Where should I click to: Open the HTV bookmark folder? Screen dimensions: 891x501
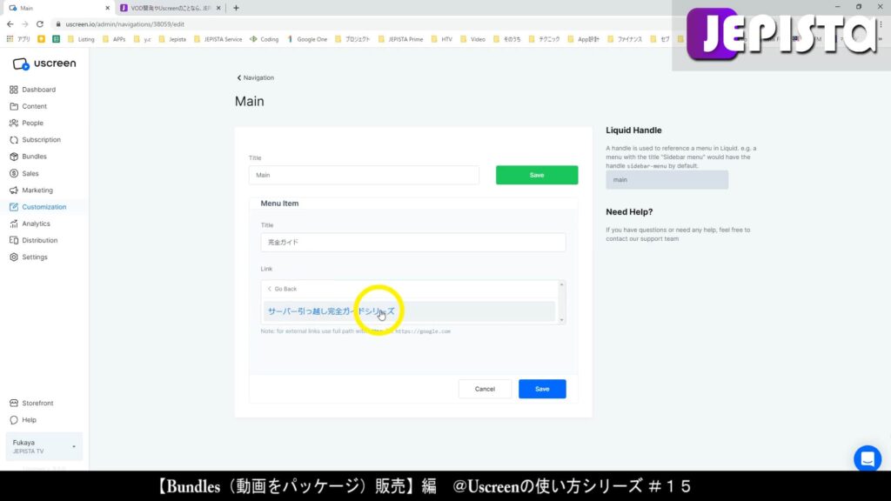[441, 39]
